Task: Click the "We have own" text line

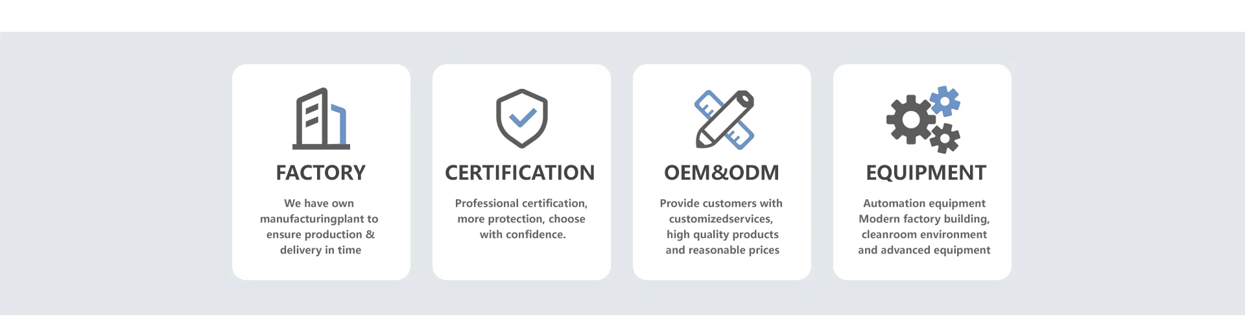Action: click(x=319, y=204)
